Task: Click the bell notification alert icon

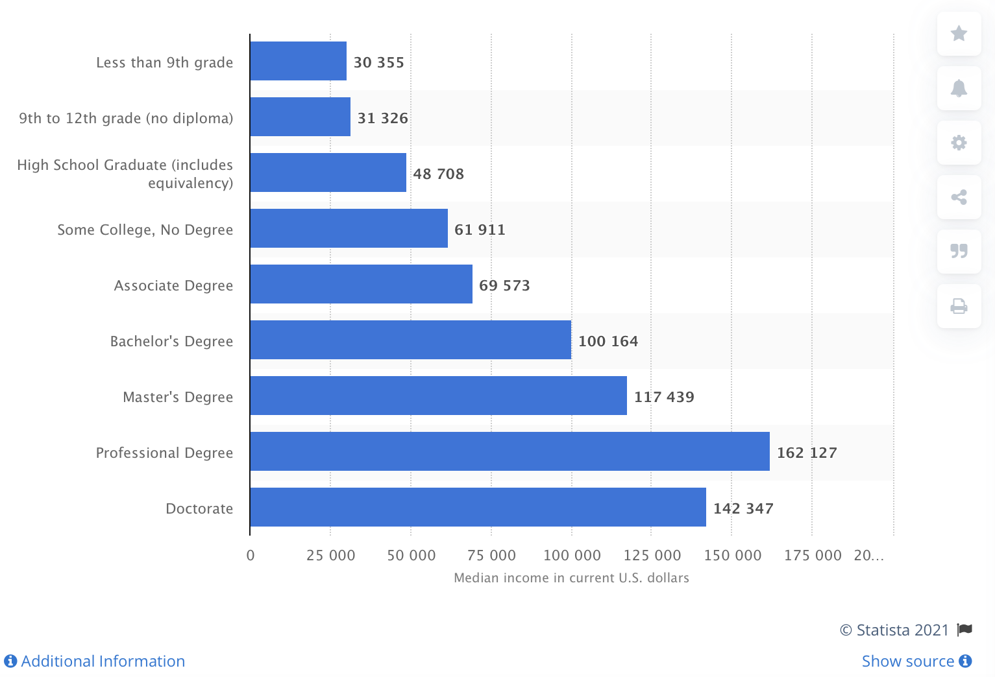Action: tap(959, 88)
